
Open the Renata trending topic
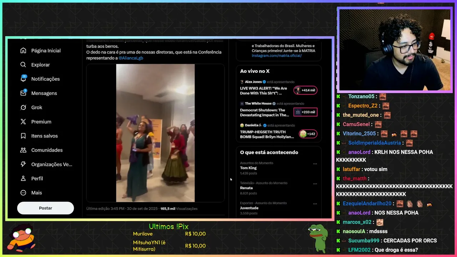coord(246,188)
